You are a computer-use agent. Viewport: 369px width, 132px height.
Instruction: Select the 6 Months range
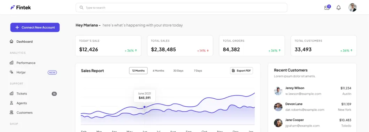pos(159,71)
